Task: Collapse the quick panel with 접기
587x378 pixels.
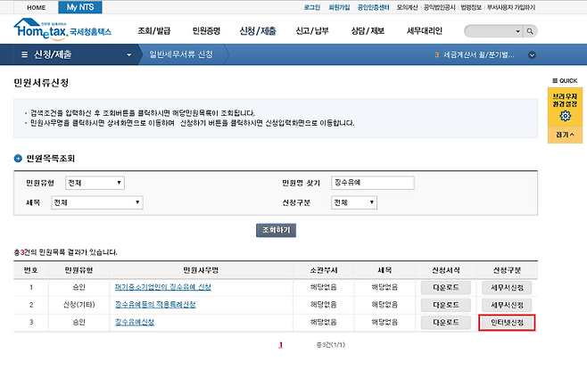Action: pos(565,135)
